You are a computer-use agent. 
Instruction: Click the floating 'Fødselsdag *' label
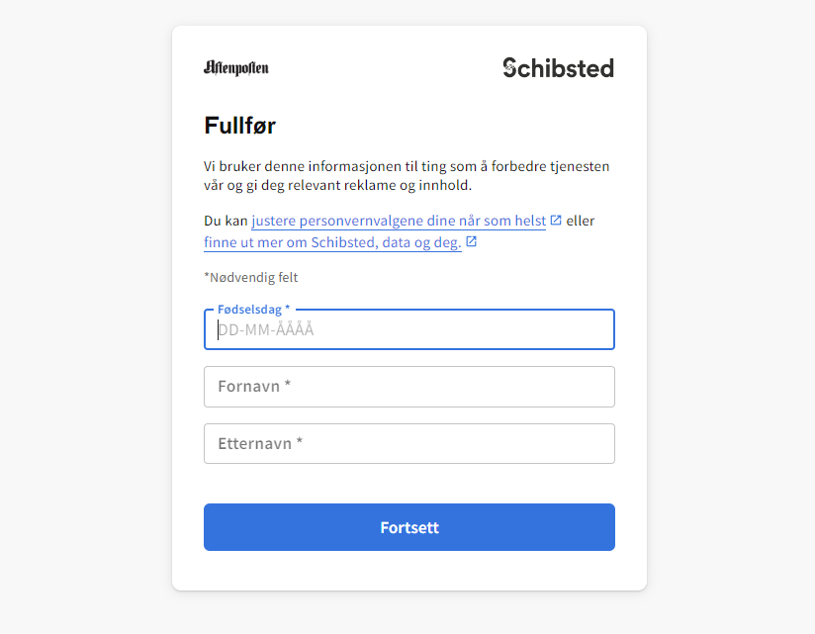pyautogui.click(x=253, y=310)
